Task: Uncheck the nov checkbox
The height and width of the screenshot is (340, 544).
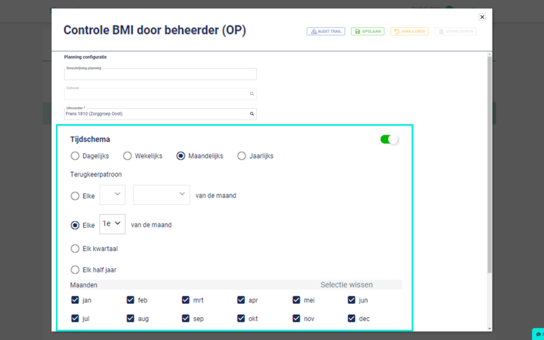Action: click(x=296, y=318)
